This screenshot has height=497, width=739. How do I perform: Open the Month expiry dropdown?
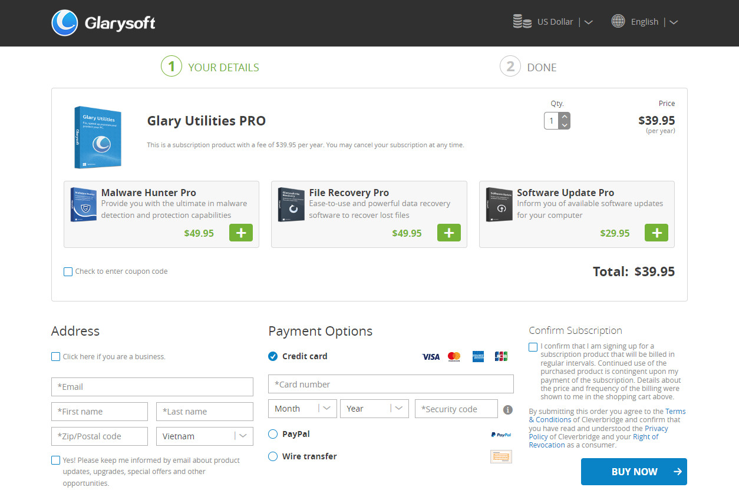click(302, 409)
